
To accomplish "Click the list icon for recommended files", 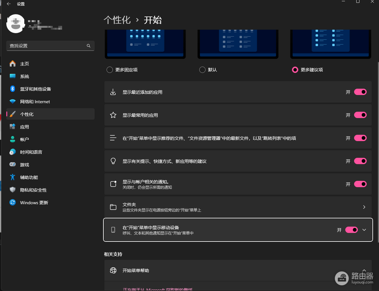I will [113, 138].
